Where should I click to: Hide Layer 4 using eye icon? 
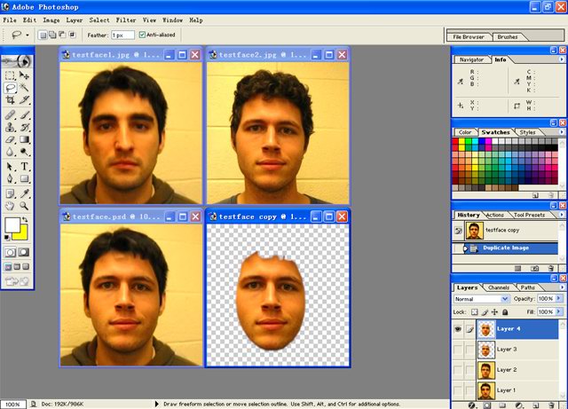click(458, 329)
